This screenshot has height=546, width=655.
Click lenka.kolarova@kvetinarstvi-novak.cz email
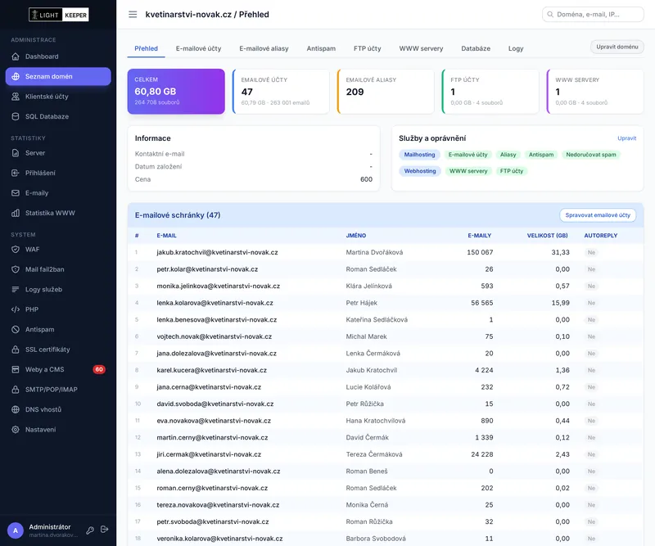215,303
